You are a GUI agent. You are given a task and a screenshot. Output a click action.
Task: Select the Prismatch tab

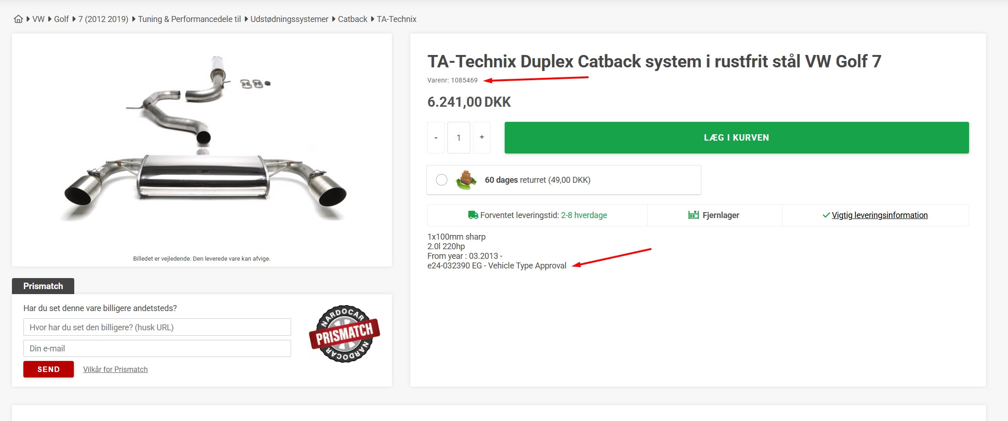click(43, 286)
